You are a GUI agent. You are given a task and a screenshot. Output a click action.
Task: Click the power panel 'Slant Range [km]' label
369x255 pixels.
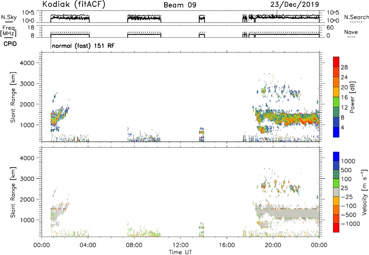pyautogui.click(x=13, y=97)
